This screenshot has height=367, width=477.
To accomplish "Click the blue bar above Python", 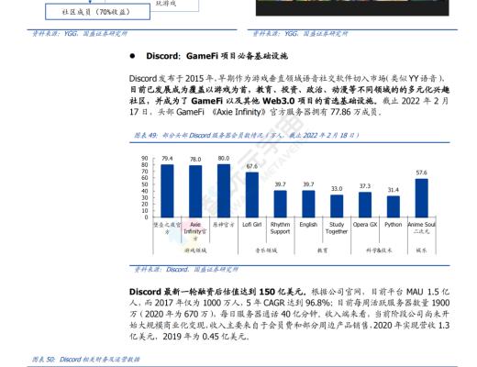I will [x=394, y=206].
